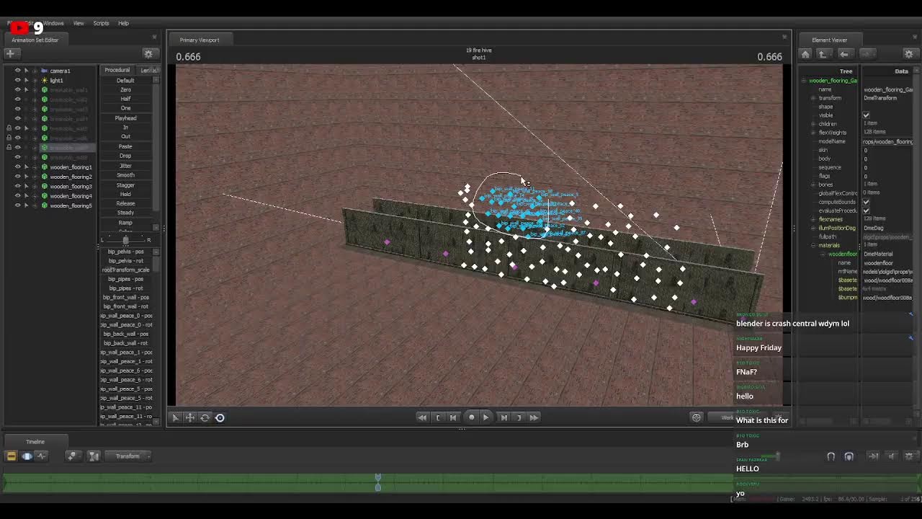Screen dimensions: 922x519
Task: Toggle the 'visible' checkbox in Element Viewer
Action: 866,115
